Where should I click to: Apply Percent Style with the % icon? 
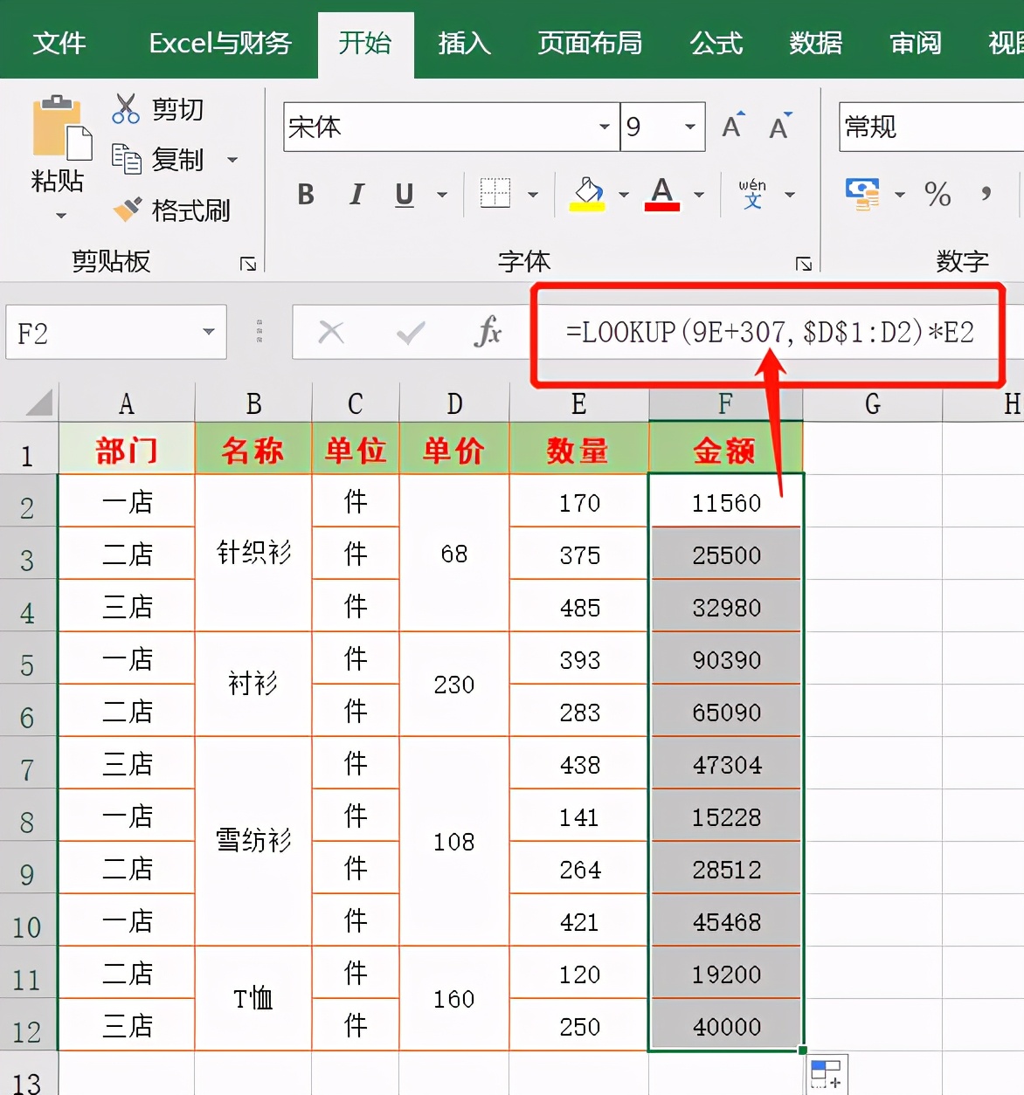[938, 194]
